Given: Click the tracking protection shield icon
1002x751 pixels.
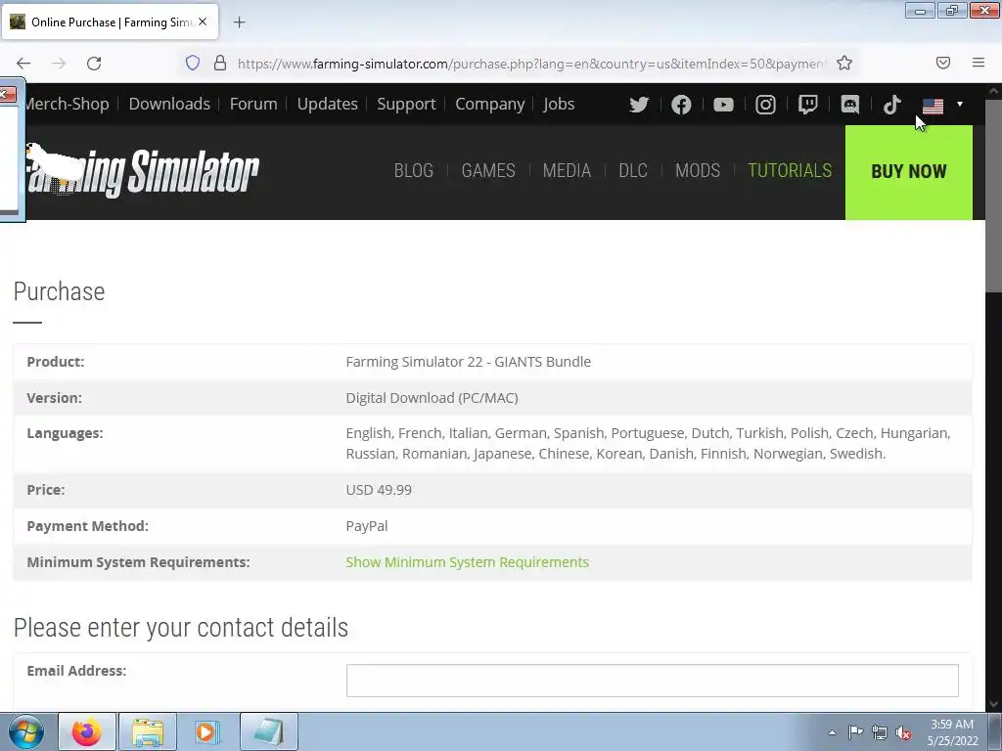Looking at the screenshot, I should (x=193, y=63).
